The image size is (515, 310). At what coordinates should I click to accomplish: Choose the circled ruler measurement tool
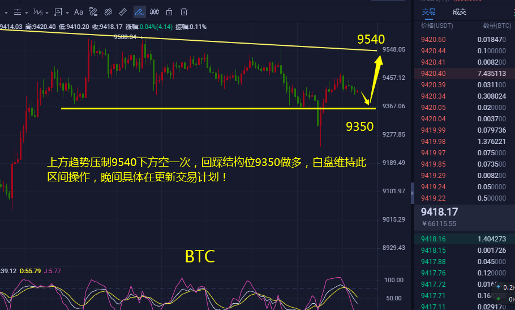(108, 12)
